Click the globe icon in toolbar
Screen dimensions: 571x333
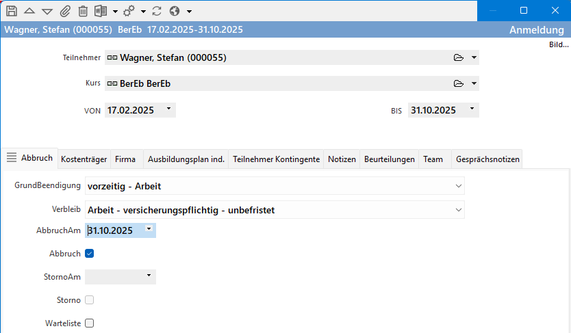click(x=175, y=11)
